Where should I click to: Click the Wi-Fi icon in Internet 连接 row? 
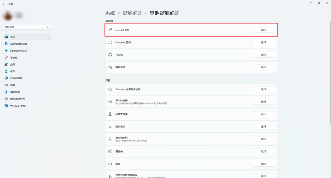(110, 30)
